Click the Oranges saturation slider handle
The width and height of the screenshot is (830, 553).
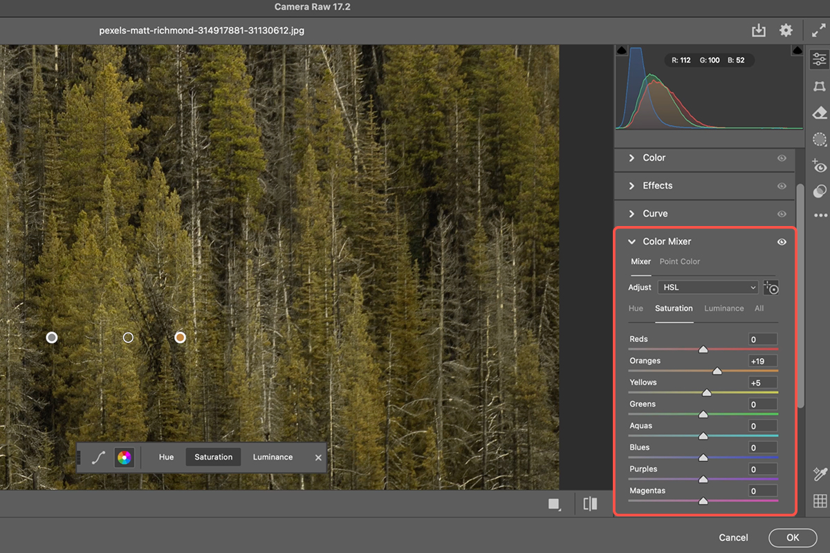717,371
